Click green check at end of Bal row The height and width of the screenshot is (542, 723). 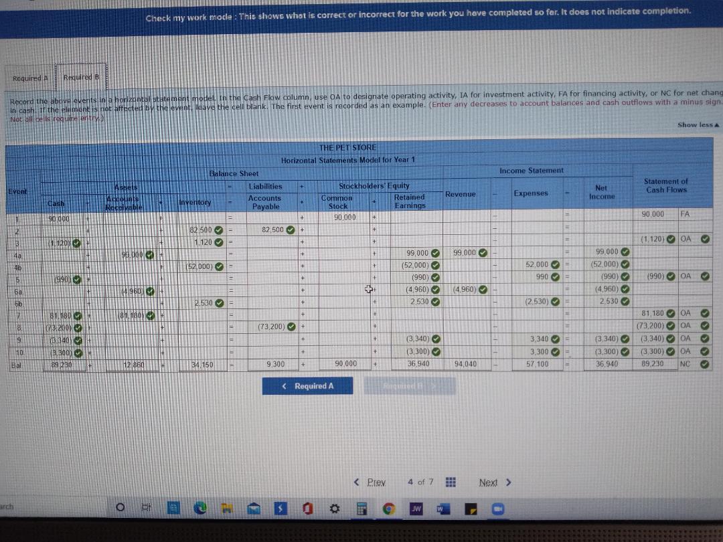(x=704, y=363)
